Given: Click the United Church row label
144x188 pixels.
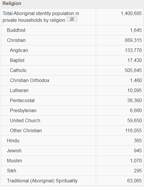Looking at the screenshot, I should pyautogui.click(x=25, y=121).
